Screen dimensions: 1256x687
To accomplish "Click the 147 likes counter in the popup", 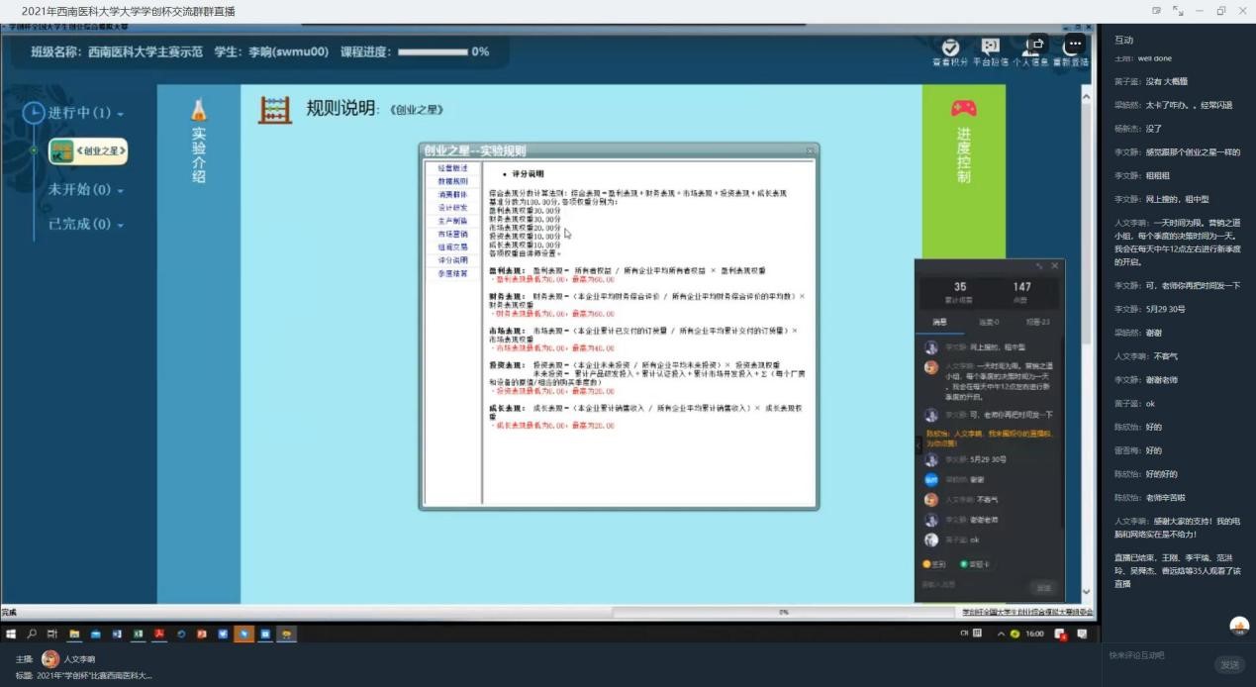I will pyautogui.click(x=1021, y=289).
